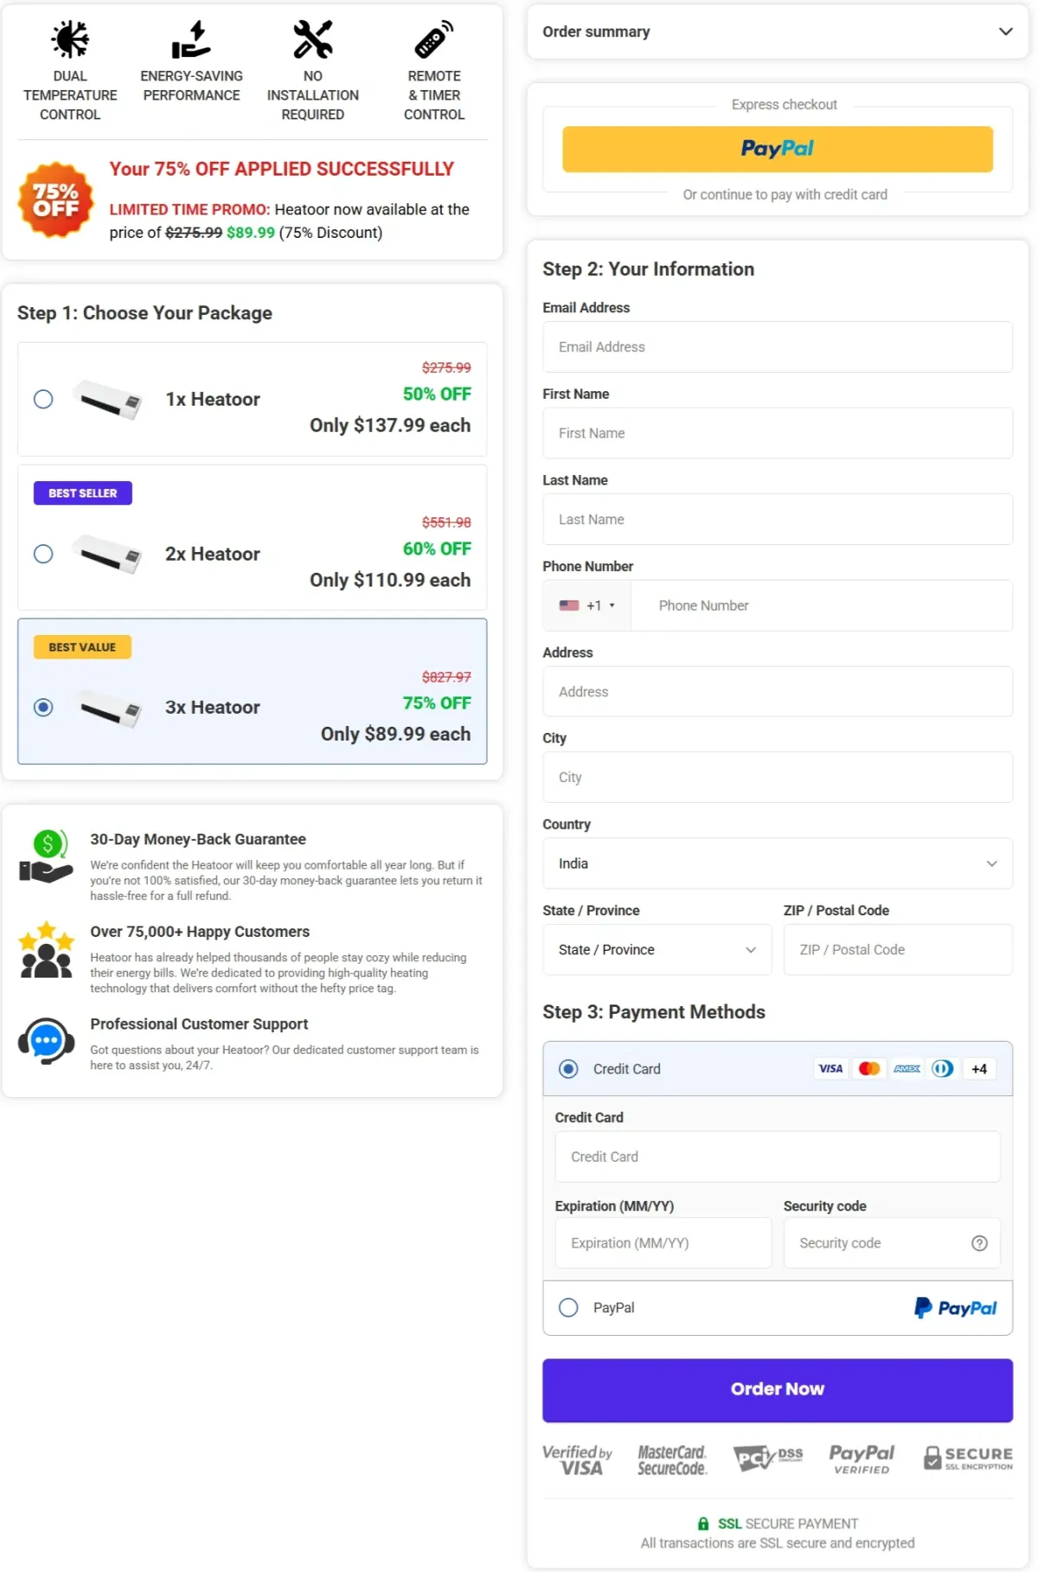
Task: Click the Last Name field
Action: click(x=778, y=519)
